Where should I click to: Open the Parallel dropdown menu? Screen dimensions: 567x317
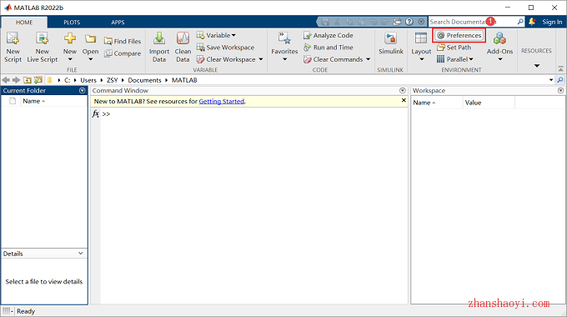pos(455,59)
